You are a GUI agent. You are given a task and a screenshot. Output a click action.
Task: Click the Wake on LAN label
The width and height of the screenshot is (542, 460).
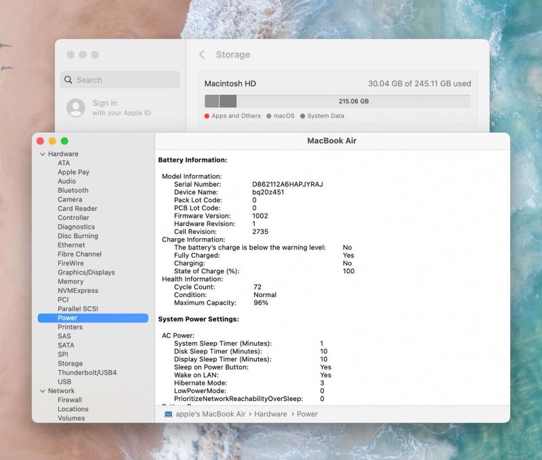click(196, 375)
